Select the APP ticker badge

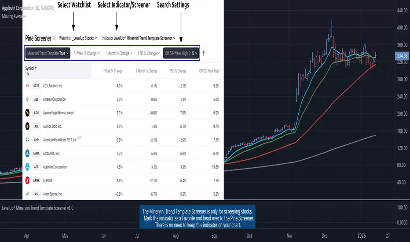click(37, 167)
